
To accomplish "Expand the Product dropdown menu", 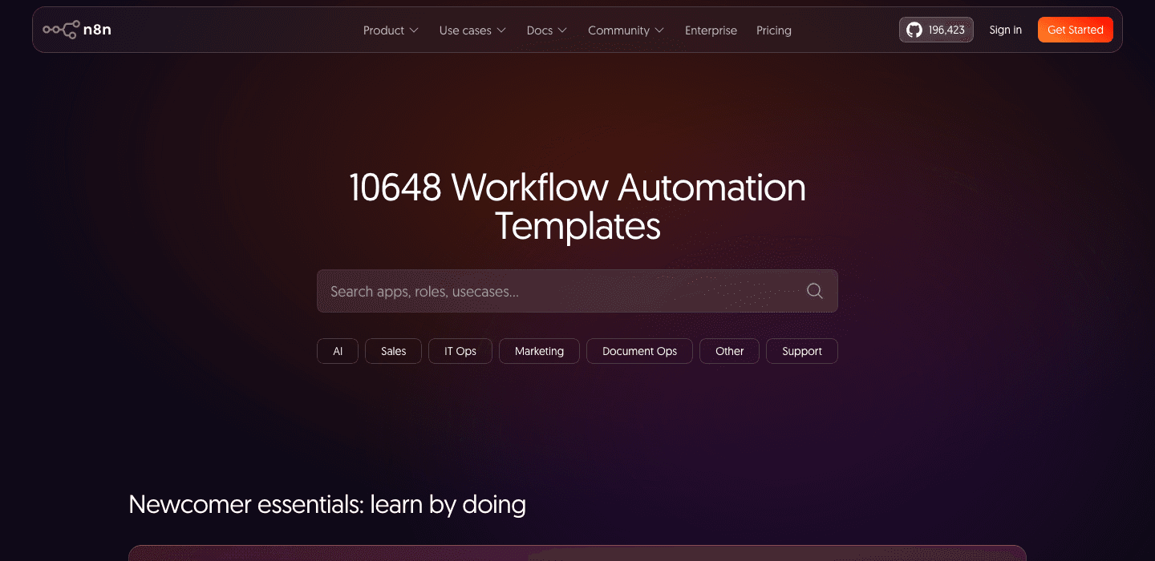I will 391,30.
